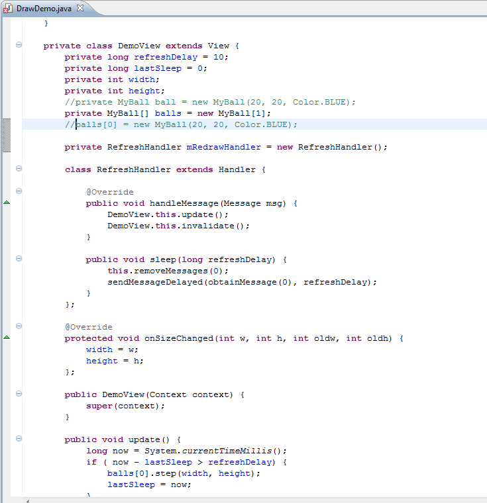Click 'currentTimeMillis' method call

click(x=227, y=451)
